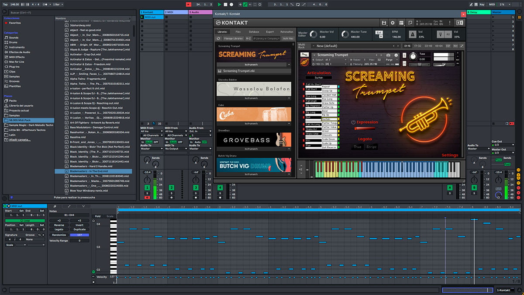Open Kontakt workspace layout icon
Viewport: 524px width, 295px height.
(x=401, y=23)
